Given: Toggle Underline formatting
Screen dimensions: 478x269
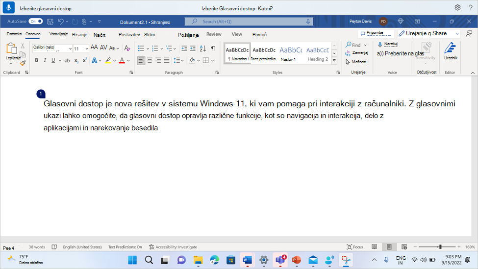Looking at the screenshot, I should click(x=53, y=60).
